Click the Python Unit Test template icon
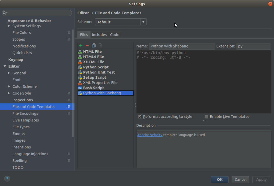Screen dimensions: 274x186 coord(80,72)
